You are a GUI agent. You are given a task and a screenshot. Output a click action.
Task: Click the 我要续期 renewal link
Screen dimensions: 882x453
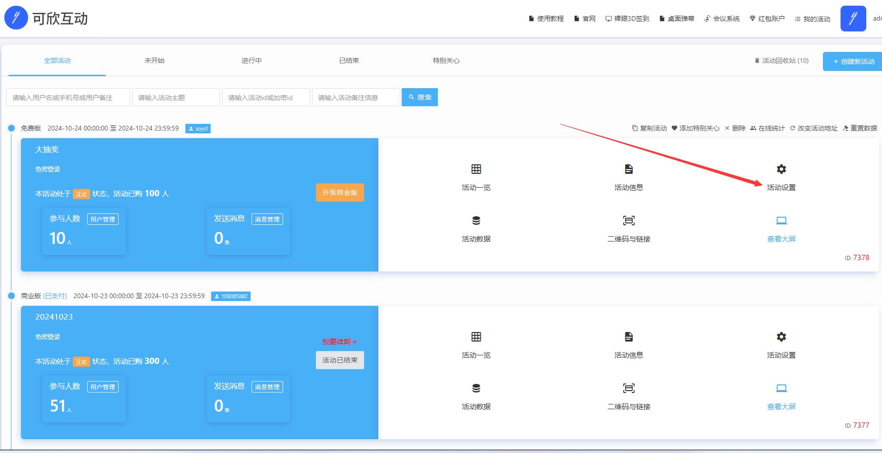pos(339,342)
